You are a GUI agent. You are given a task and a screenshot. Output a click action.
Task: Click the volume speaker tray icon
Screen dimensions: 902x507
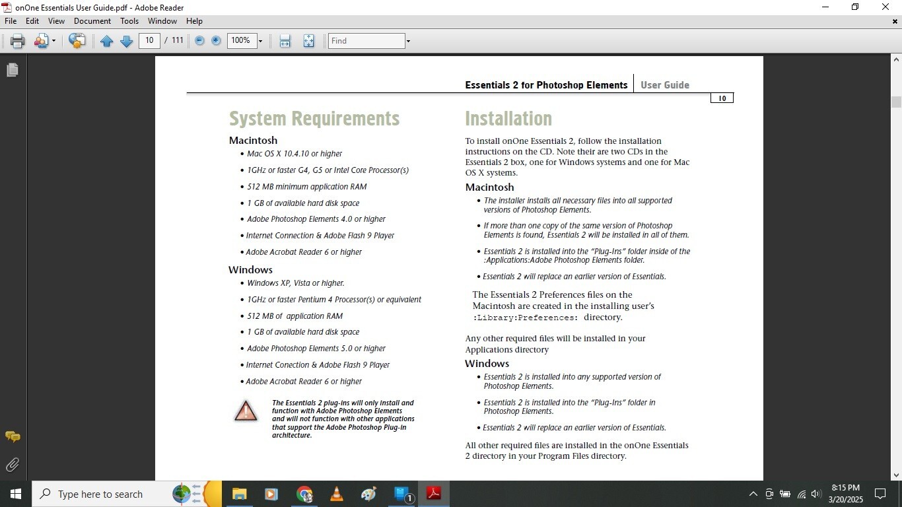point(816,494)
